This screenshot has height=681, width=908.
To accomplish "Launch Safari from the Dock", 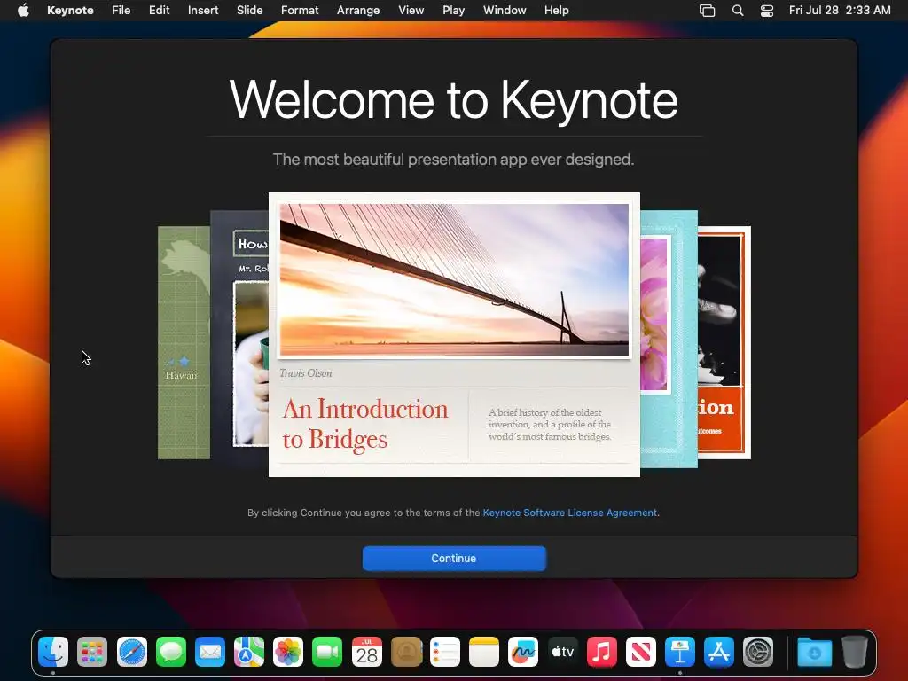I will [132, 652].
